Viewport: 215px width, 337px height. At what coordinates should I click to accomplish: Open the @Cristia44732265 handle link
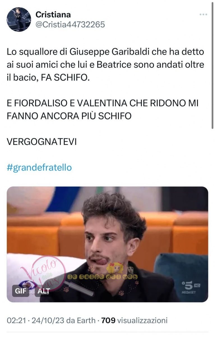(x=70, y=24)
